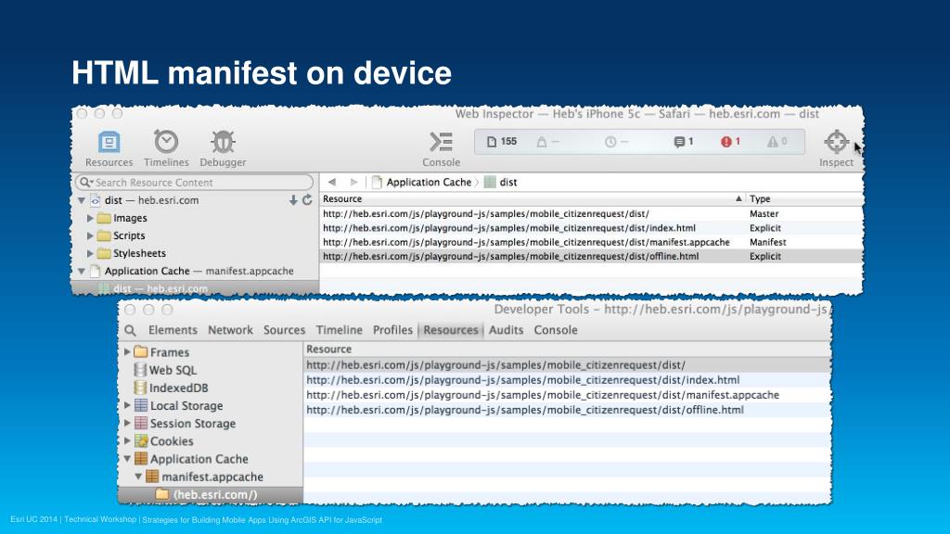Select the dist/ Master resource row
The width and height of the screenshot is (950, 534).
point(591,214)
